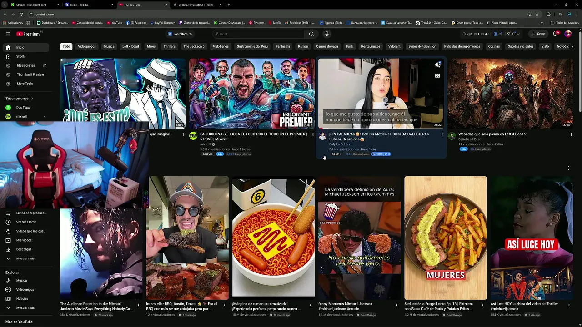Toggle captions CC on hovered video preview
Image resolution: width=582 pixels, height=327 pixels.
pos(437,76)
